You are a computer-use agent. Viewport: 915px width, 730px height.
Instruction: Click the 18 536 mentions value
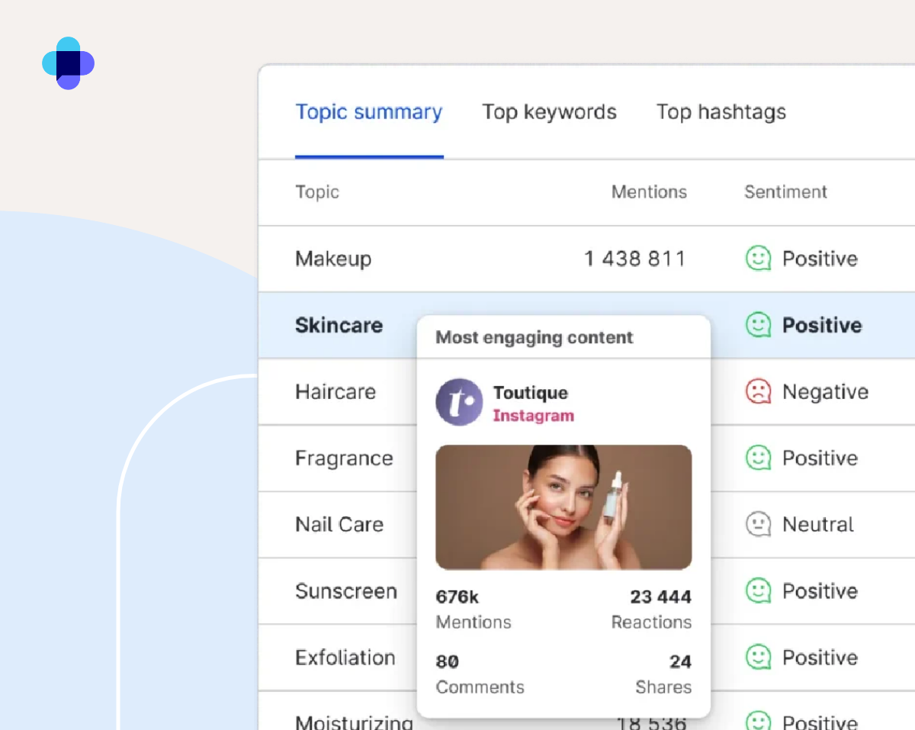click(651, 722)
